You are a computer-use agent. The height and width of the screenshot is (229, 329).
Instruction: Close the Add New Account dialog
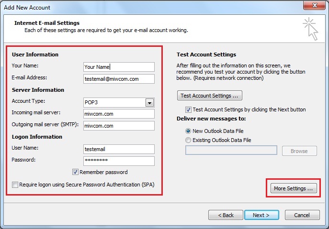[x=314, y=5]
